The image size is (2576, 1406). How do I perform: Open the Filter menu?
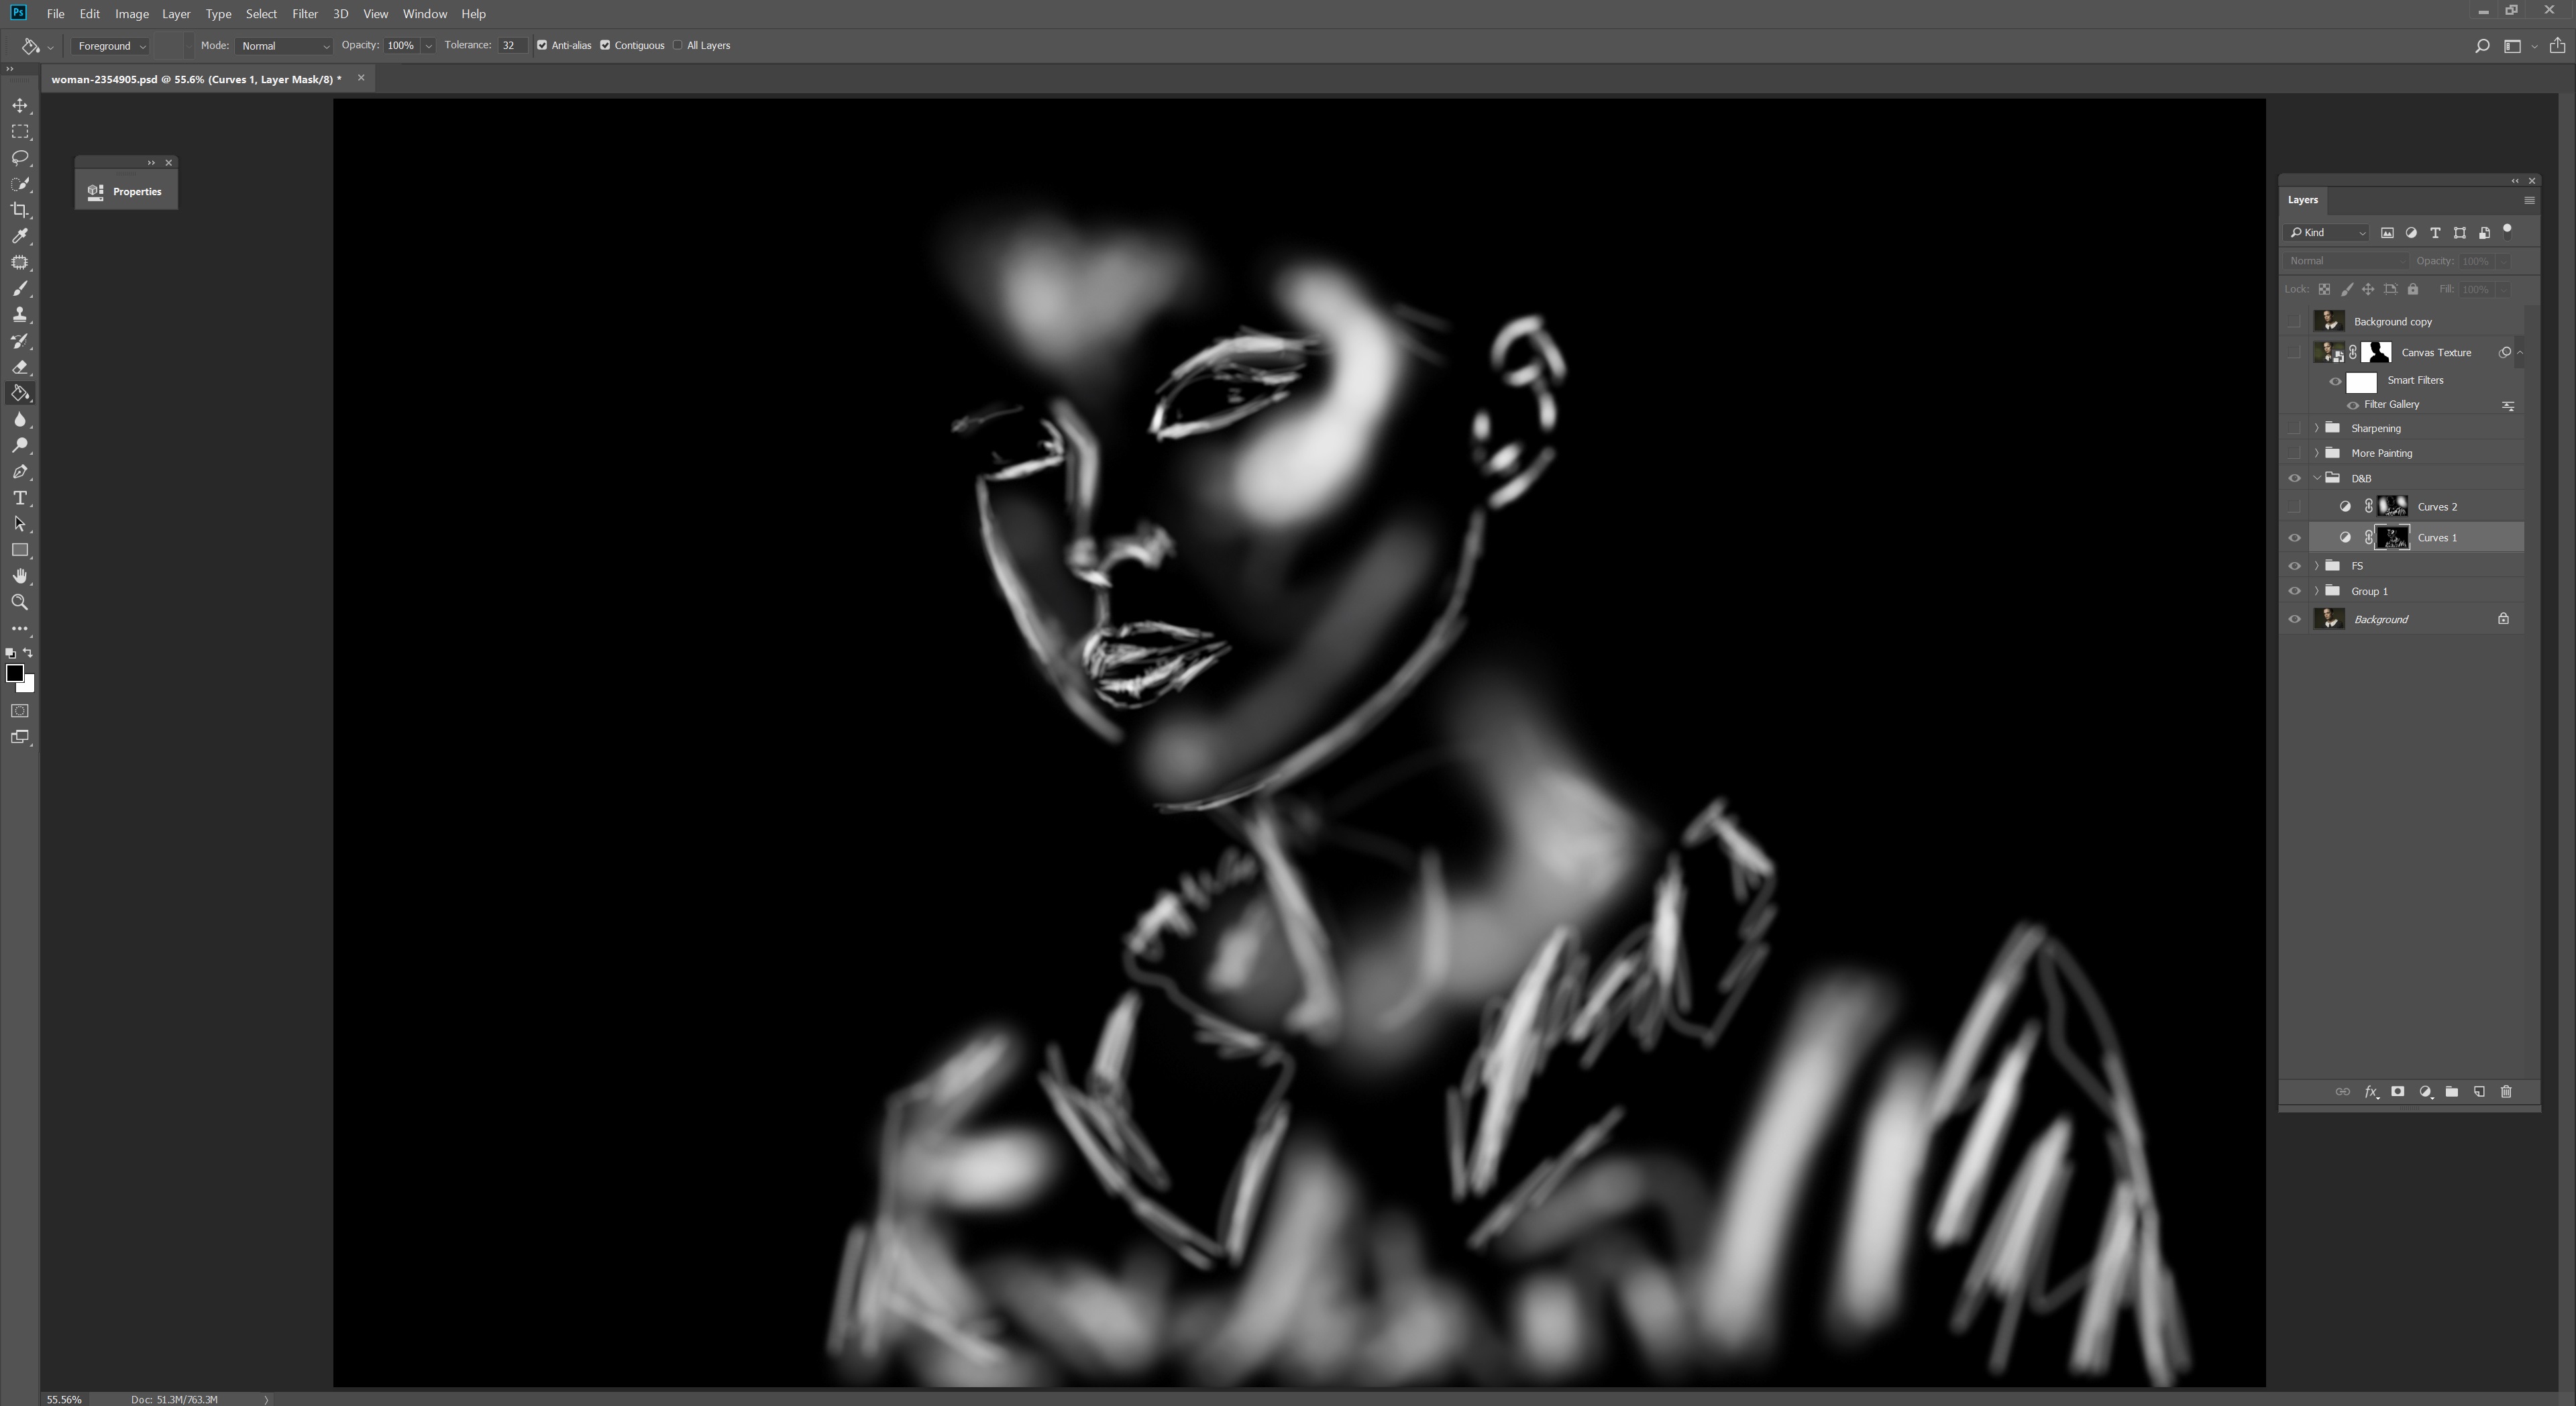click(305, 13)
